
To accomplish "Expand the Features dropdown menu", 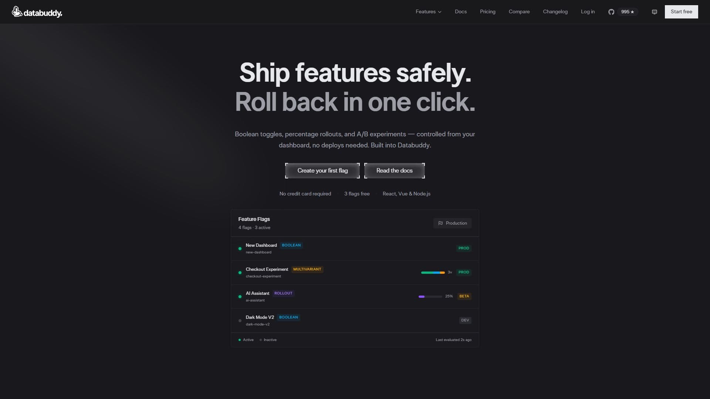I will tap(428, 12).
